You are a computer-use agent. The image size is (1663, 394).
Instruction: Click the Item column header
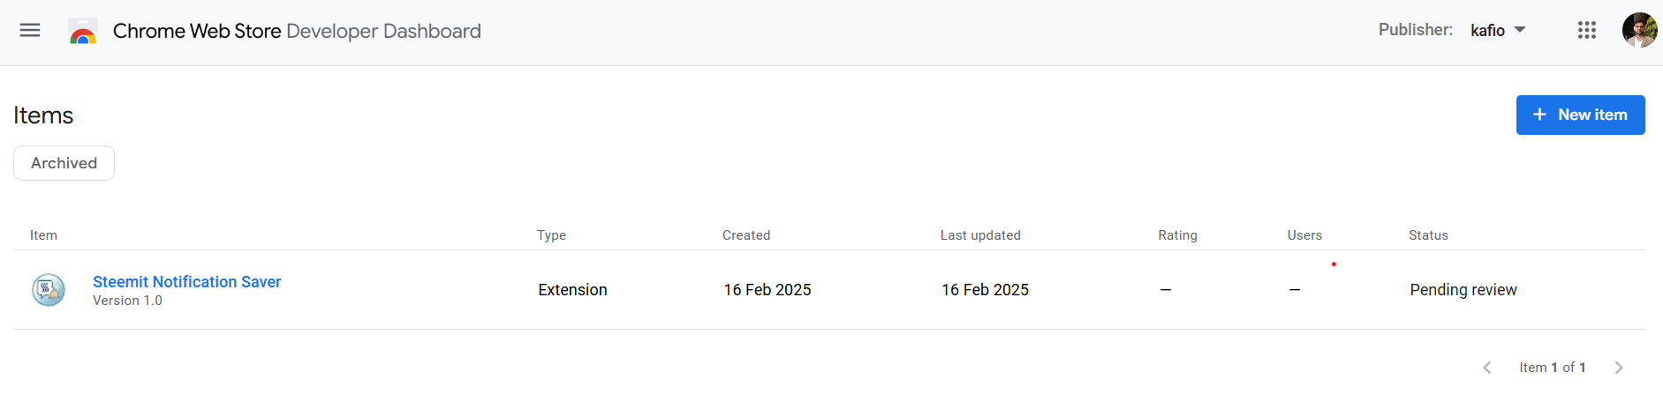[x=43, y=235]
